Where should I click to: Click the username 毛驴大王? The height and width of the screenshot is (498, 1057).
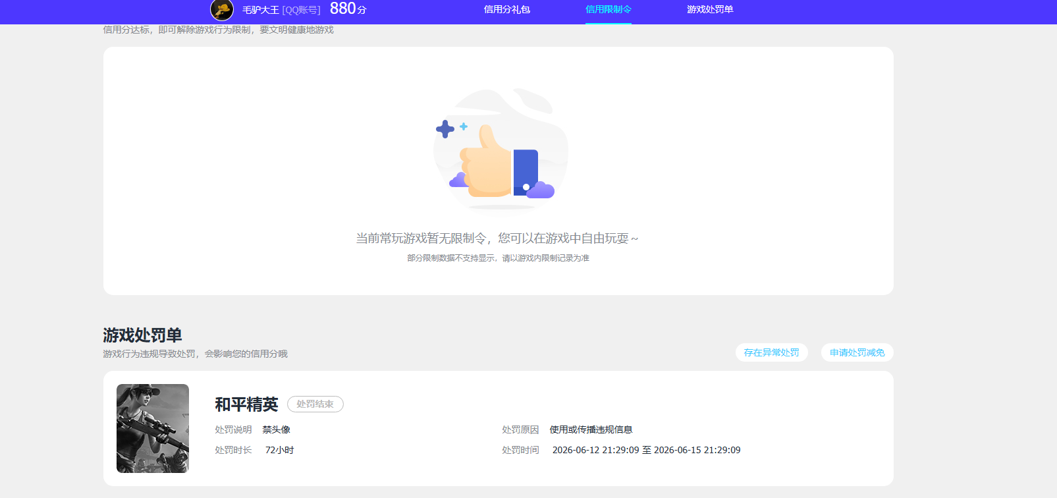(x=261, y=10)
